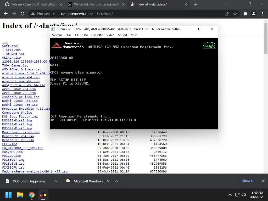The width and height of the screenshot is (268, 201).
Task: Open File Explorer from the taskbar
Action: coord(20,195)
